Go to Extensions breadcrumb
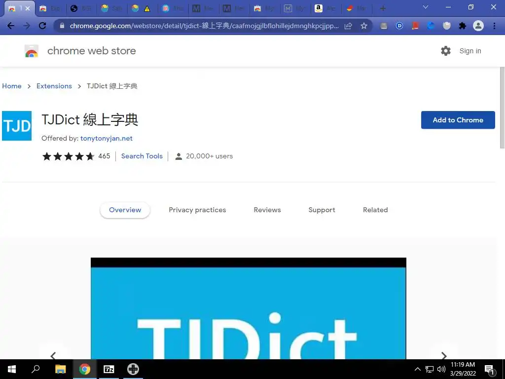 (x=54, y=86)
